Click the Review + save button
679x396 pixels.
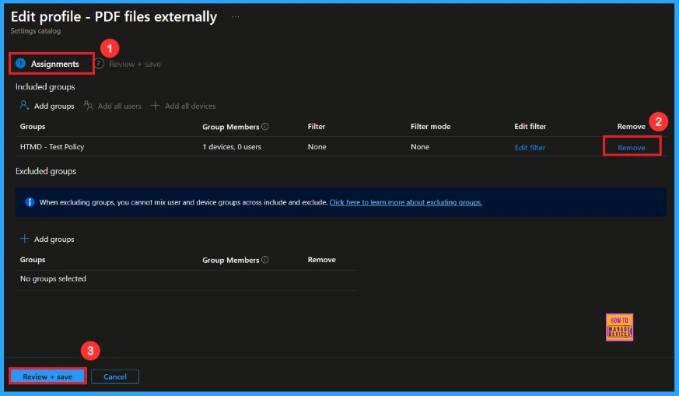tap(47, 376)
